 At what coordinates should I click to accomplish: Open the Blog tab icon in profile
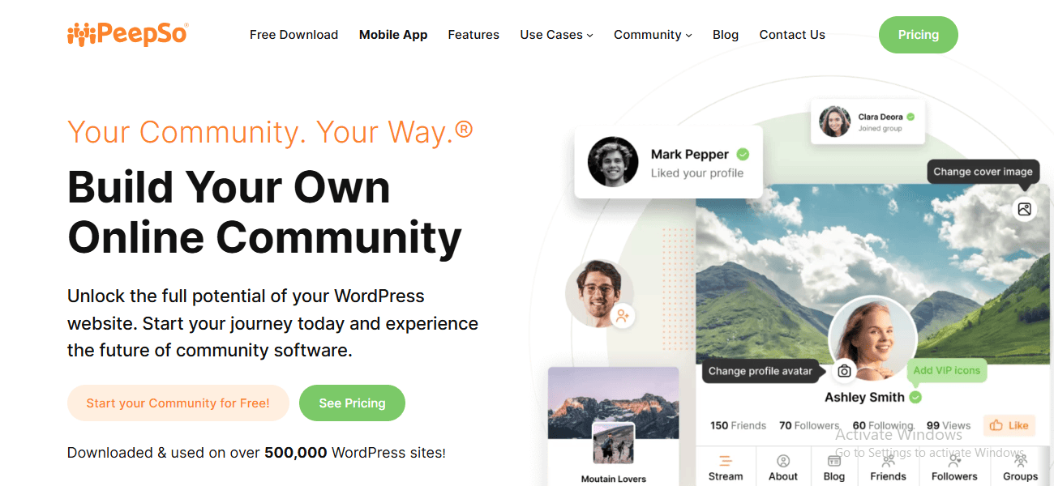(x=834, y=461)
